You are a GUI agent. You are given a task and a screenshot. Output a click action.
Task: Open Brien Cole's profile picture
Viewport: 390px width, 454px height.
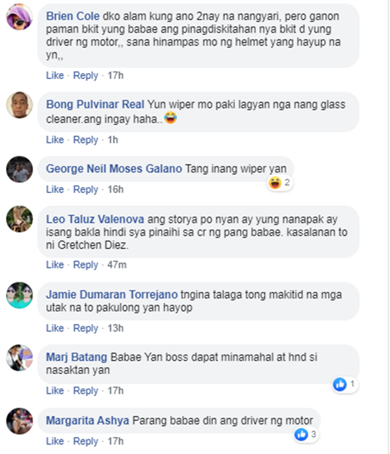19,17
